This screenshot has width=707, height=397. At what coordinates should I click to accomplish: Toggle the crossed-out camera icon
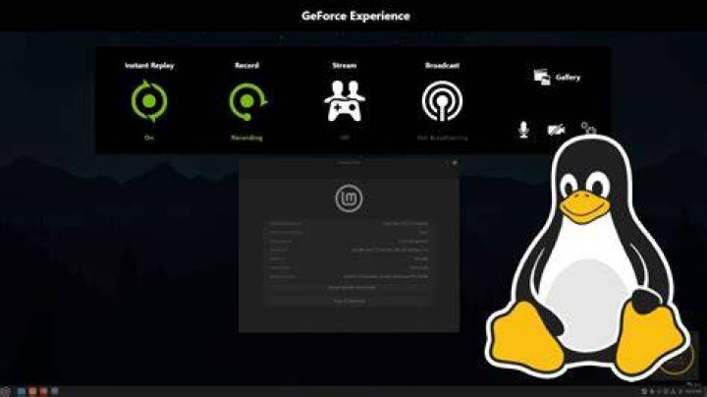556,130
